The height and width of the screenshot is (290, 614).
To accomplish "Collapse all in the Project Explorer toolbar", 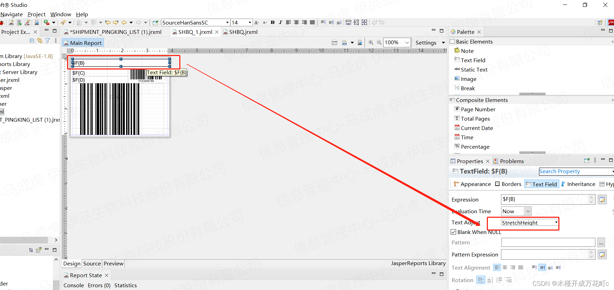I will pyautogui.click(x=32, y=41).
